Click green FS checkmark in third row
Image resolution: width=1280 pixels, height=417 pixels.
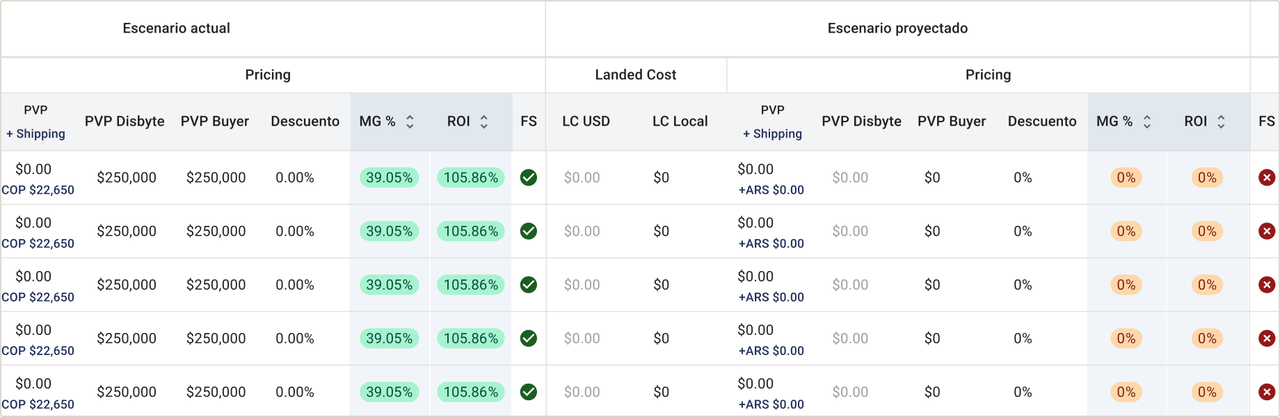click(x=529, y=284)
